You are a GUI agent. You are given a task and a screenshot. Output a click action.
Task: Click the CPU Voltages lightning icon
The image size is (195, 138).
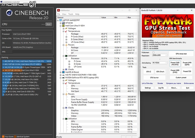66,28
